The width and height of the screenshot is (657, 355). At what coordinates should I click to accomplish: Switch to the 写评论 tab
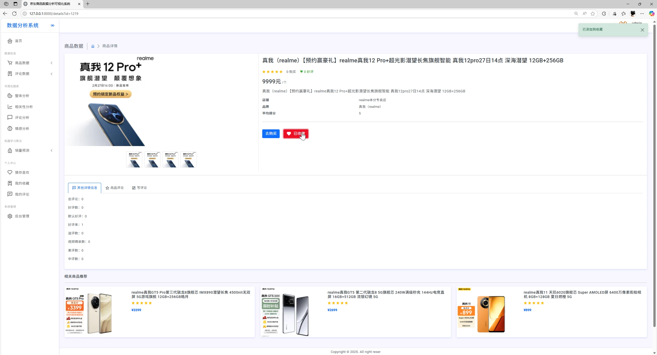[x=139, y=188]
